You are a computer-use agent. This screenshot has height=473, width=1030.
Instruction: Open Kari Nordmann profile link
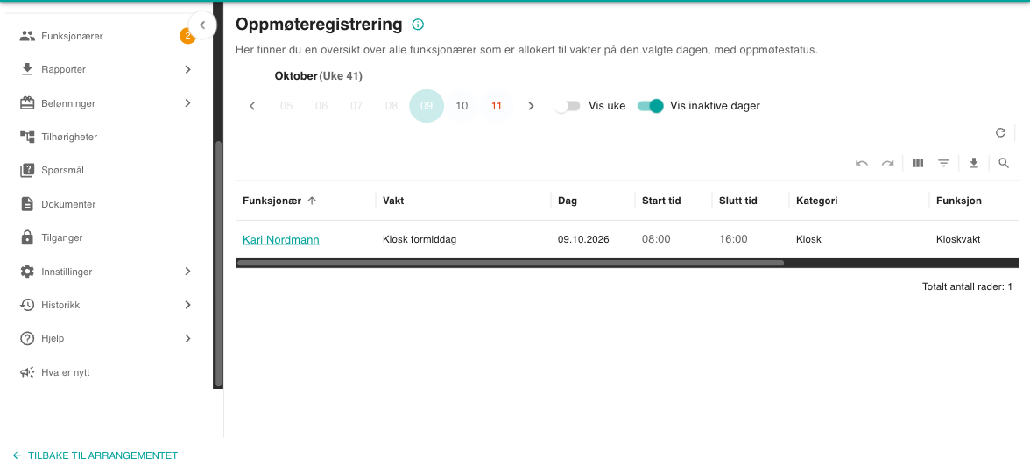(x=280, y=240)
